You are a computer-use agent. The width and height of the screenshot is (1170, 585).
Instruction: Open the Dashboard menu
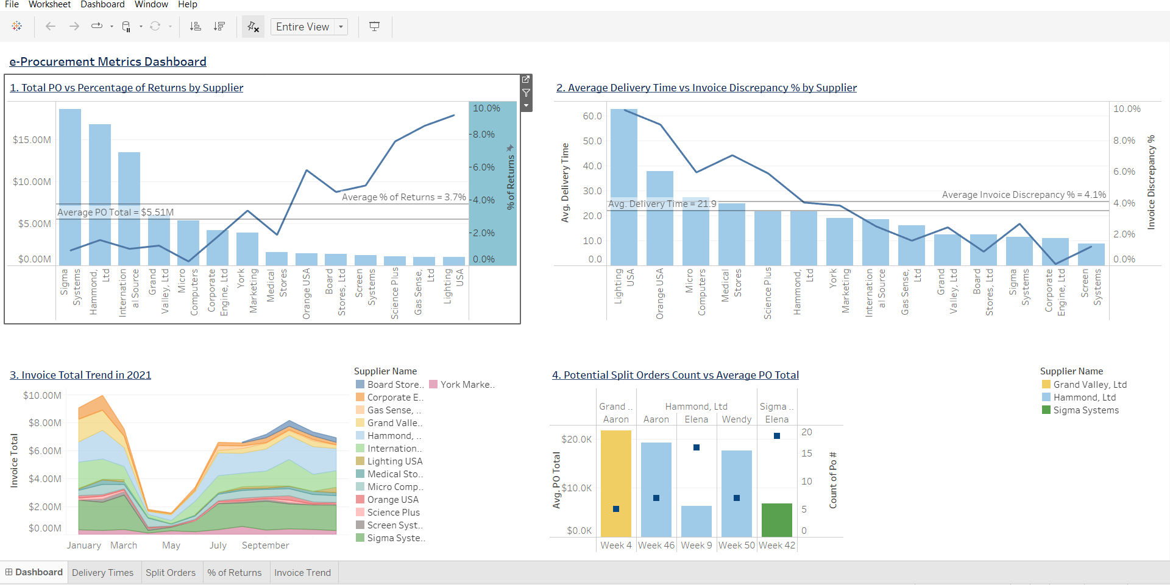[102, 4]
